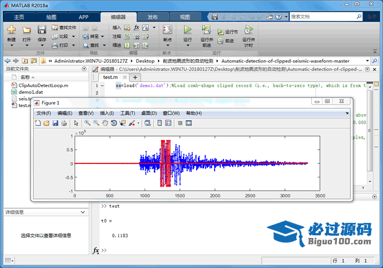Open the 工具(T) menu in Figure 1
The image size is (383, 268).
127,113
